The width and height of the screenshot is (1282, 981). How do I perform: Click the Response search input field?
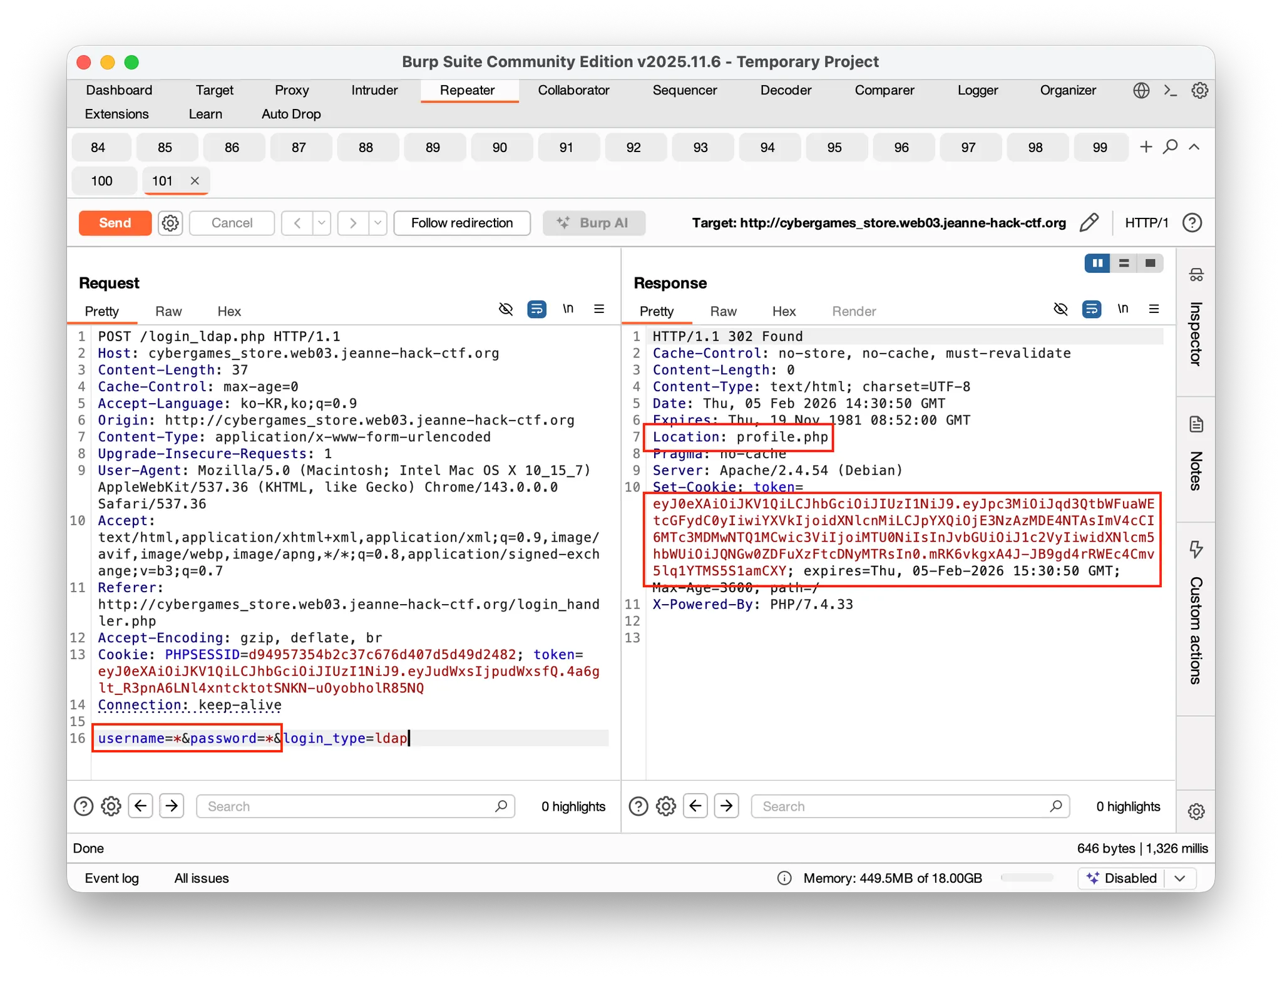pos(901,806)
